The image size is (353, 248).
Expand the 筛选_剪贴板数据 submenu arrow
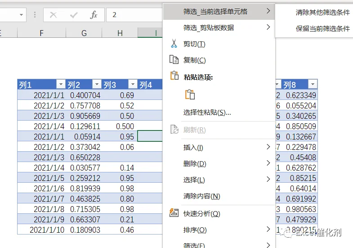(x=268, y=27)
